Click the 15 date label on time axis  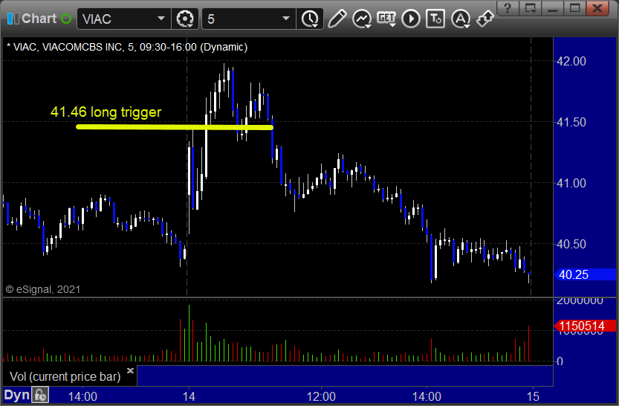(x=533, y=396)
